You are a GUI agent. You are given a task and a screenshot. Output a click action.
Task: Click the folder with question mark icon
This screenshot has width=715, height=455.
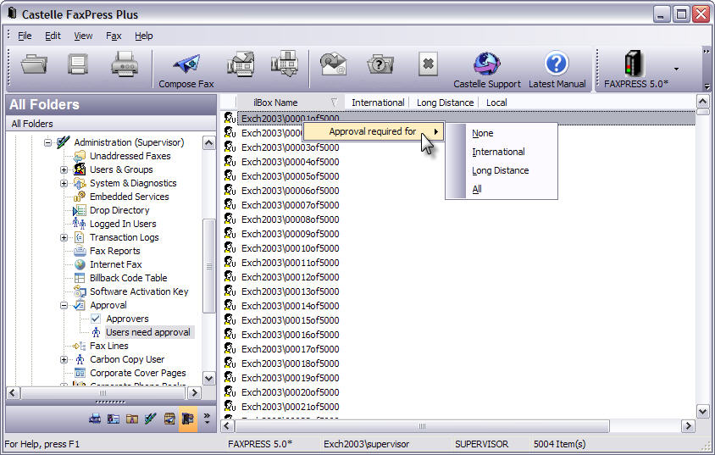click(380, 64)
